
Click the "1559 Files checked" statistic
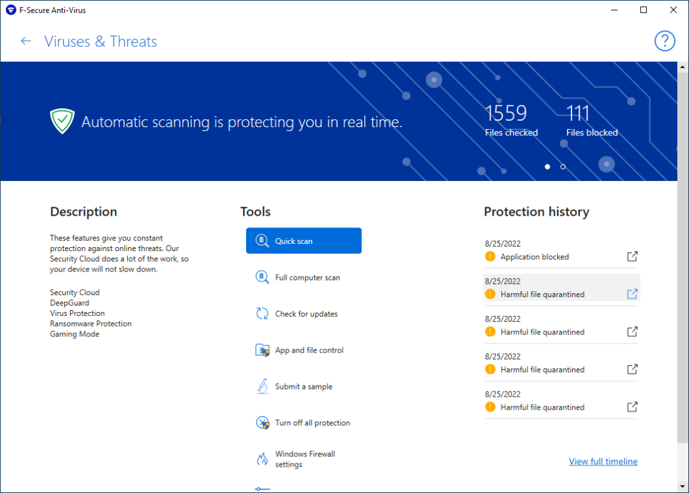511,120
